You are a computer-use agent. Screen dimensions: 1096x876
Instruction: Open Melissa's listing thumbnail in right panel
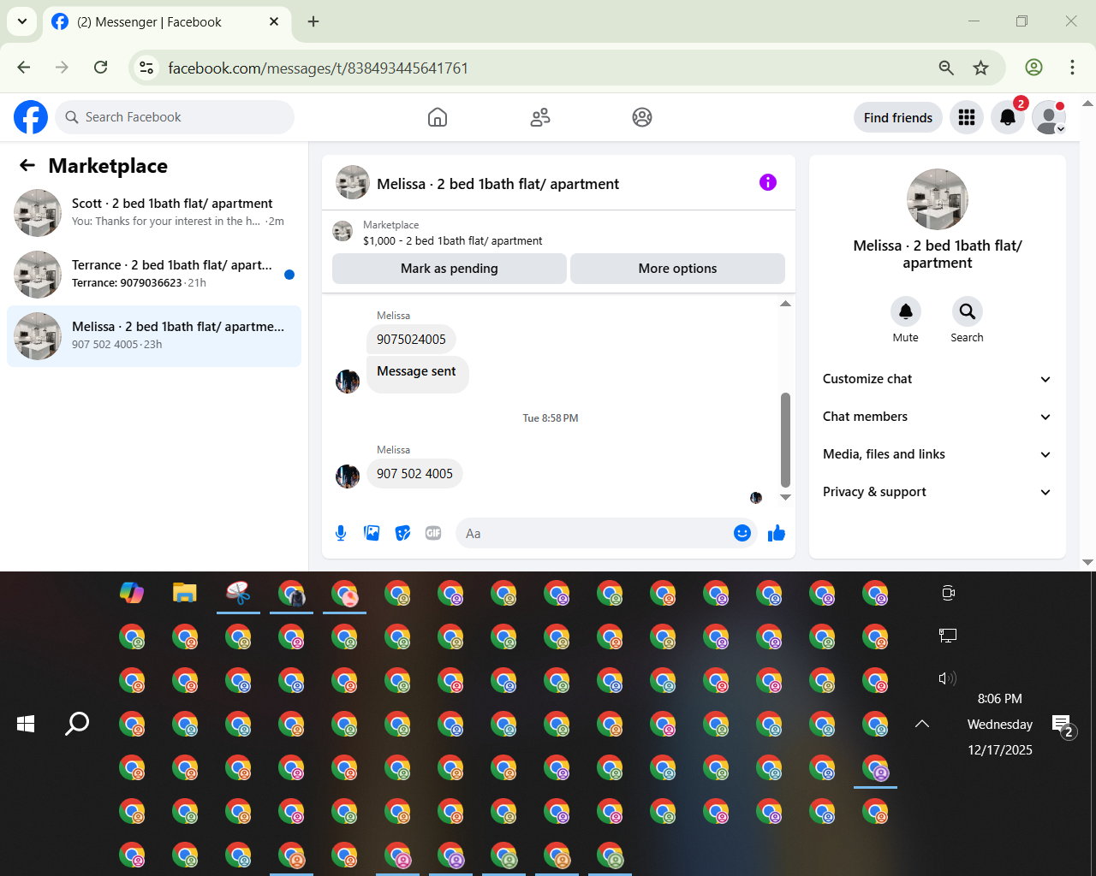(938, 199)
